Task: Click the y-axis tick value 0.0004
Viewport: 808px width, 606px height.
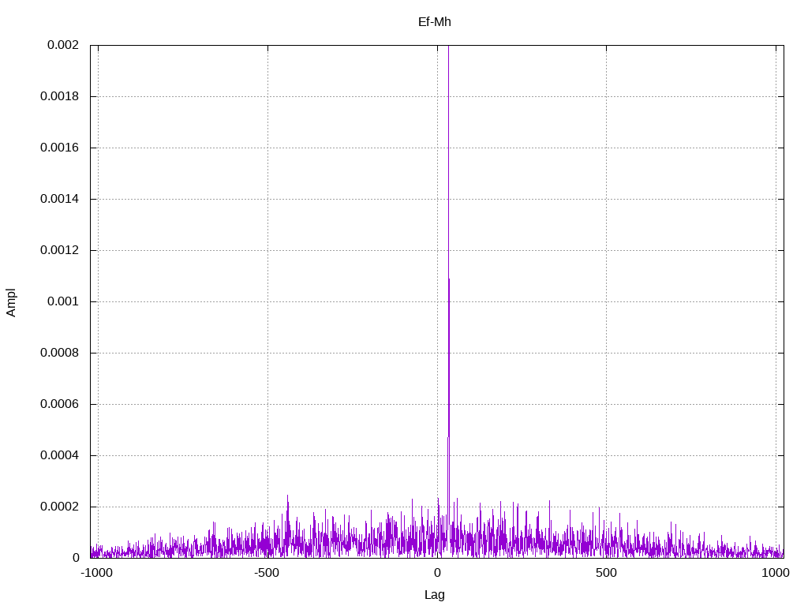Action: click(x=59, y=455)
